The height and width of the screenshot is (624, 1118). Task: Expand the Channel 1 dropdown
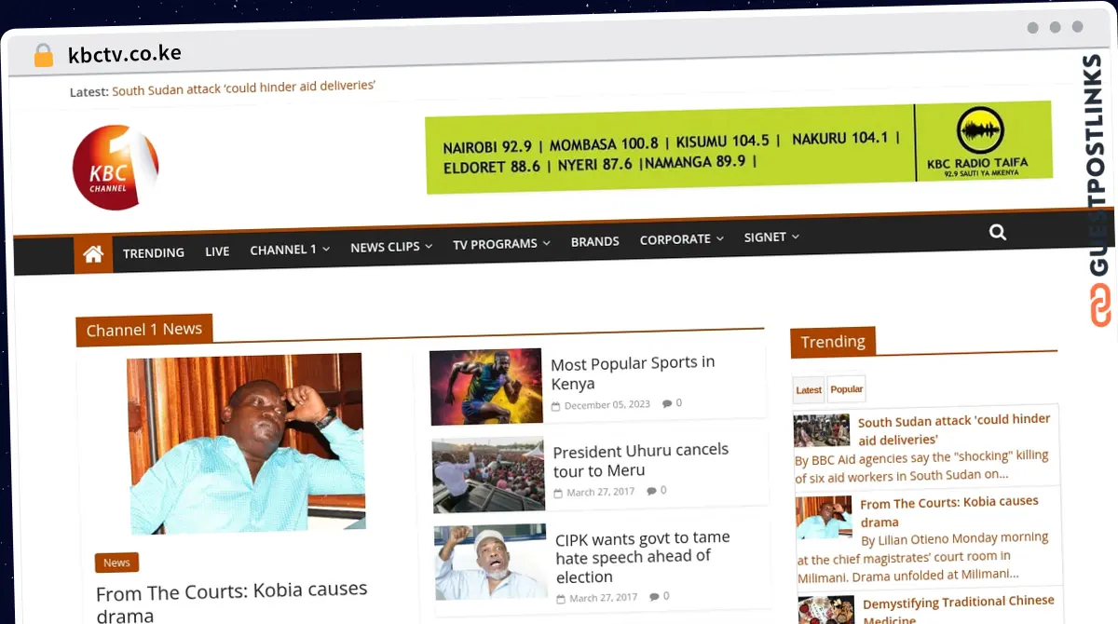tap(289, 249)
